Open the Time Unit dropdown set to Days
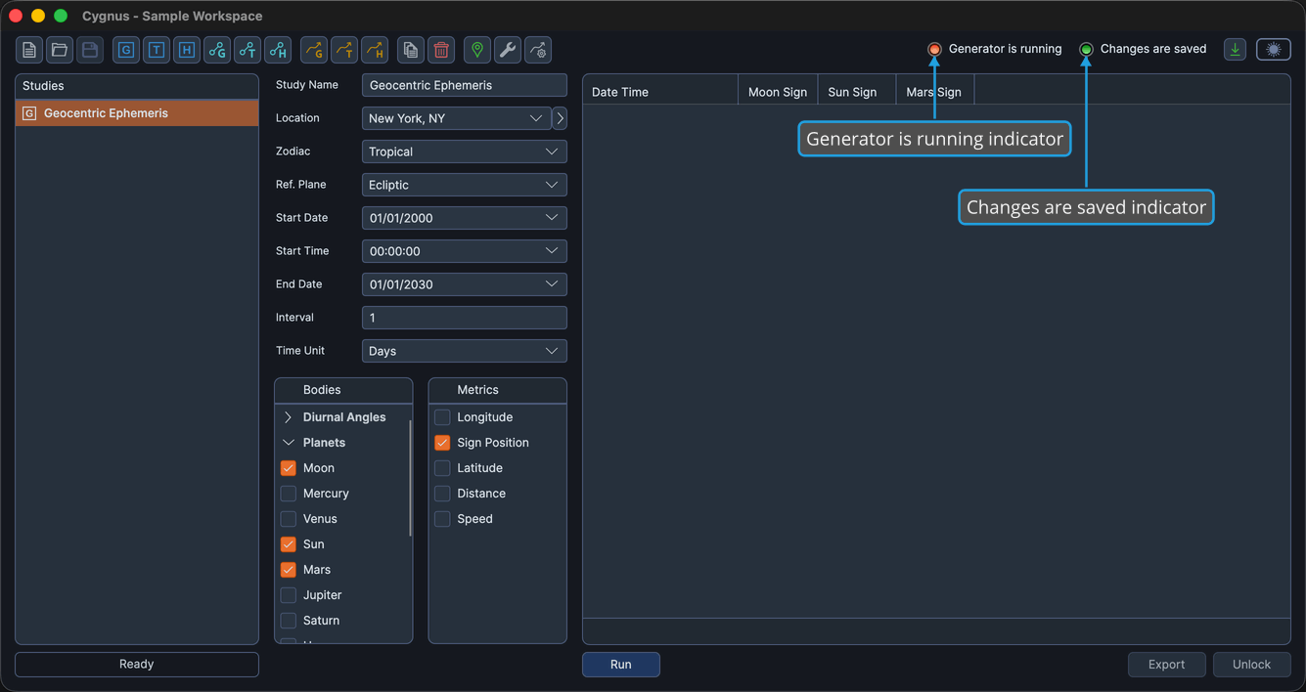 tap(464, 351)
